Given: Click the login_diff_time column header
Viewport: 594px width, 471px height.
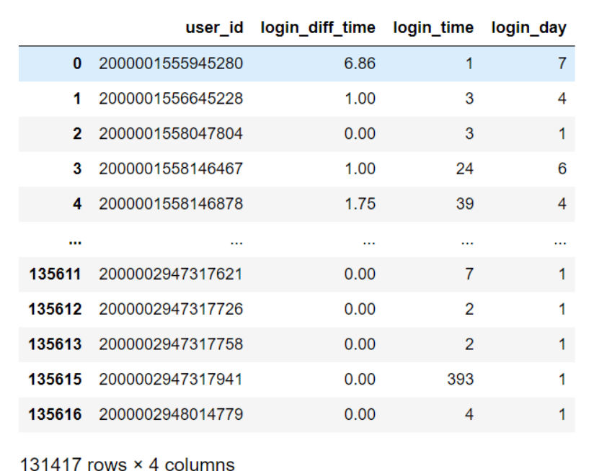Looking at the screenshot, I should click(x=318, y=28).
